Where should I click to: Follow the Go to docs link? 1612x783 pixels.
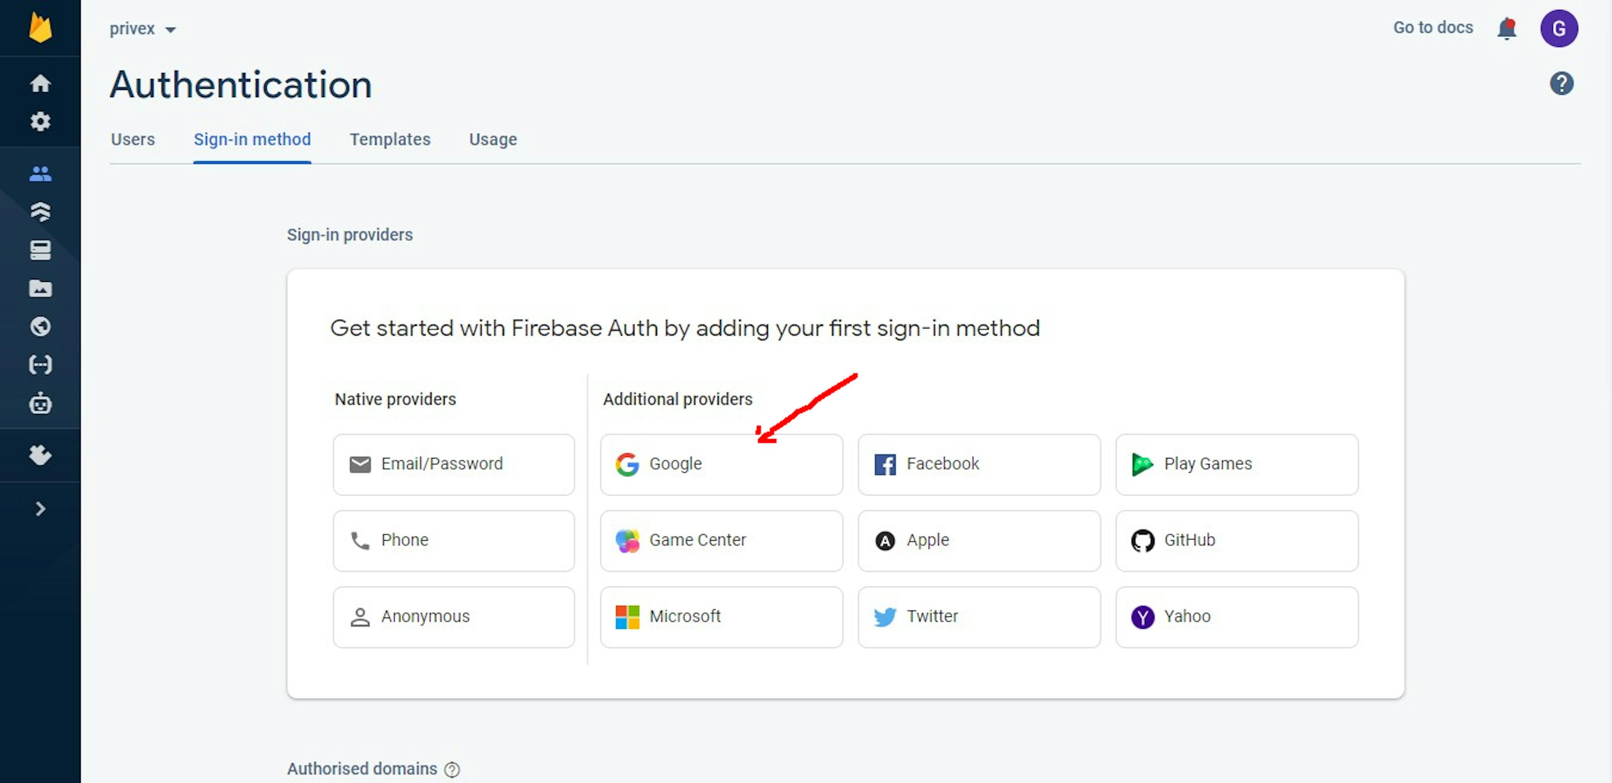coord(1433,28)
